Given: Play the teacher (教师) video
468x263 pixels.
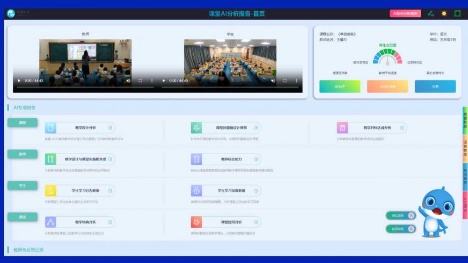Looking at the screenshot, I should (19, 80).
